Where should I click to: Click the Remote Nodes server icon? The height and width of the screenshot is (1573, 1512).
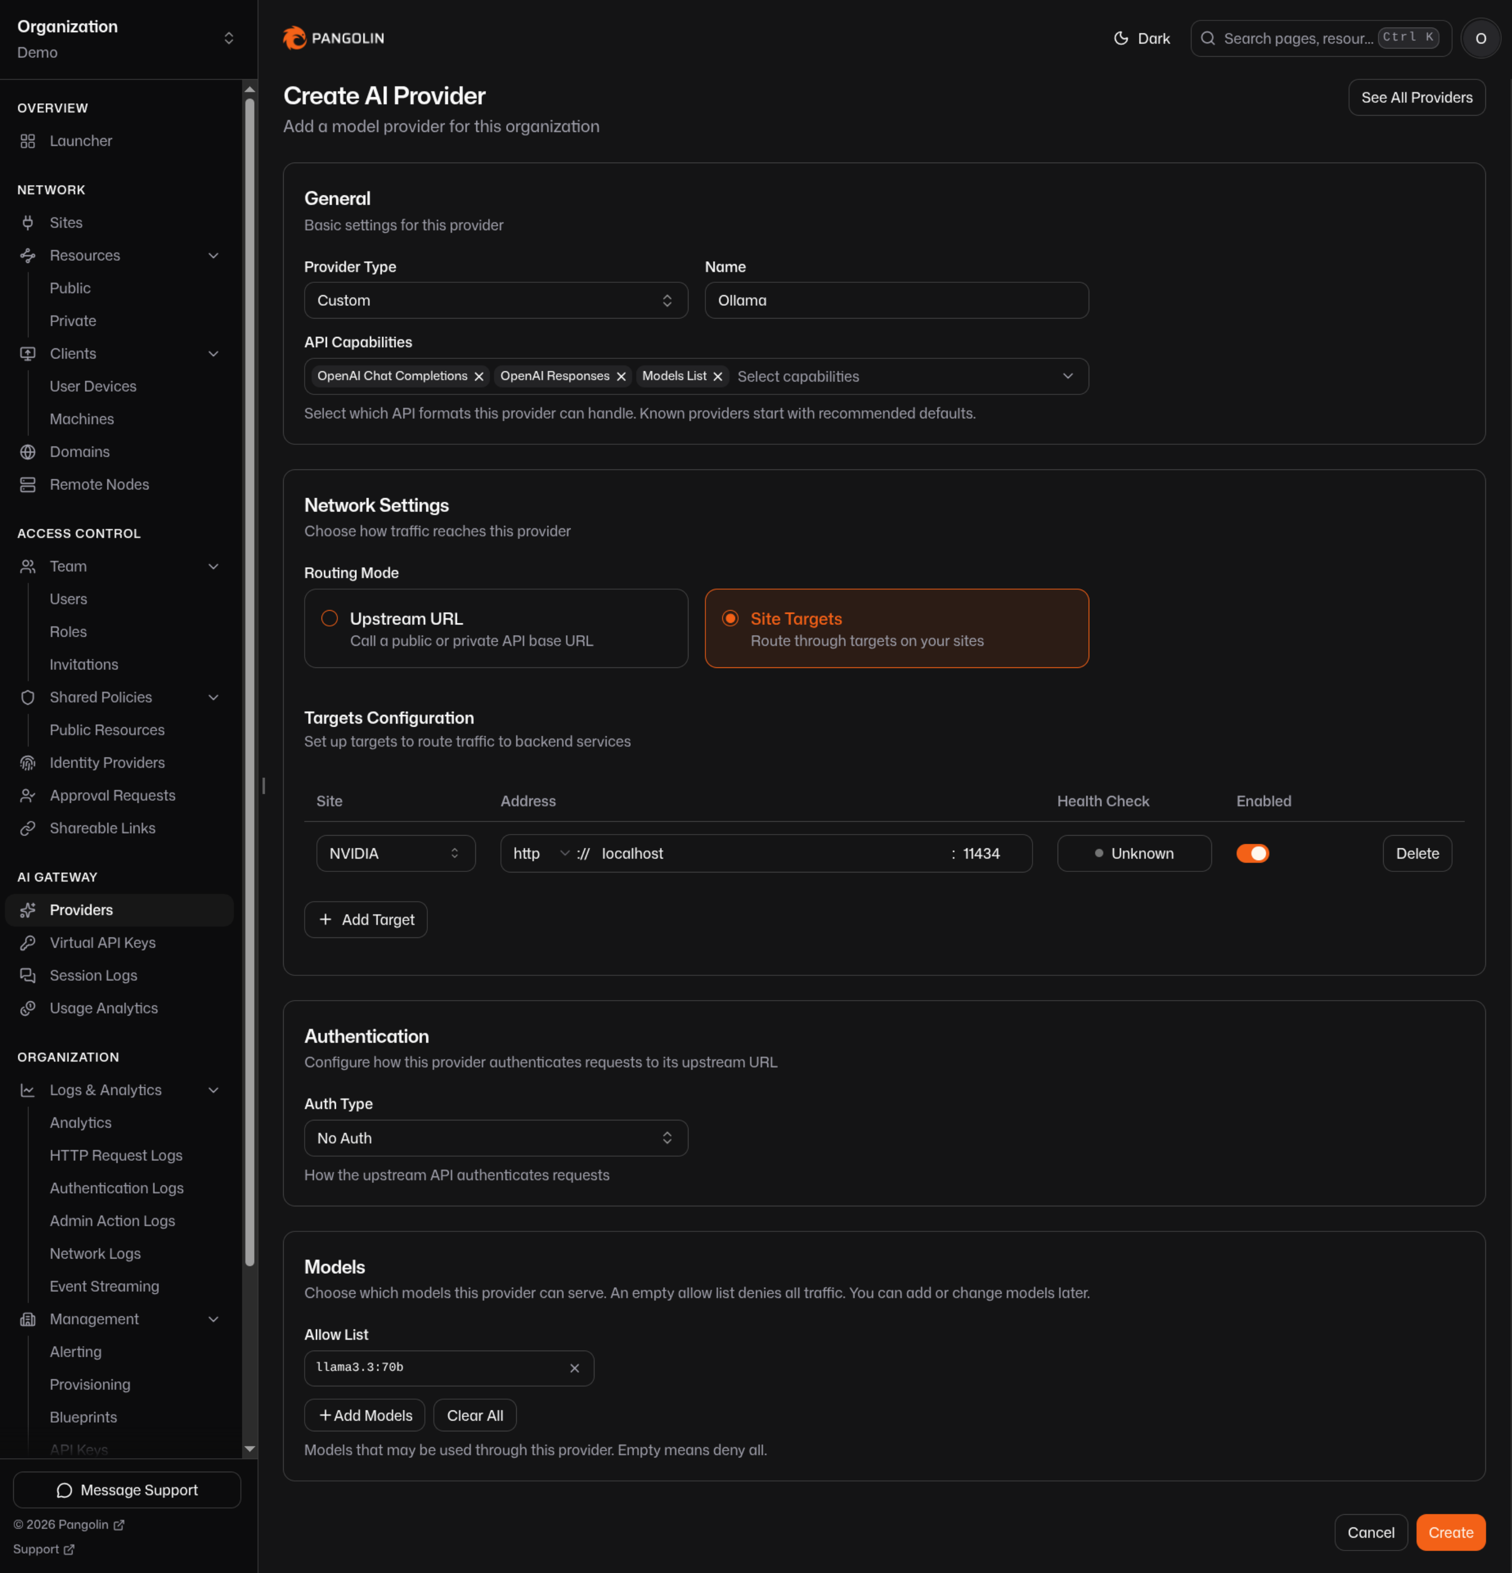click(x=28, y=485)
